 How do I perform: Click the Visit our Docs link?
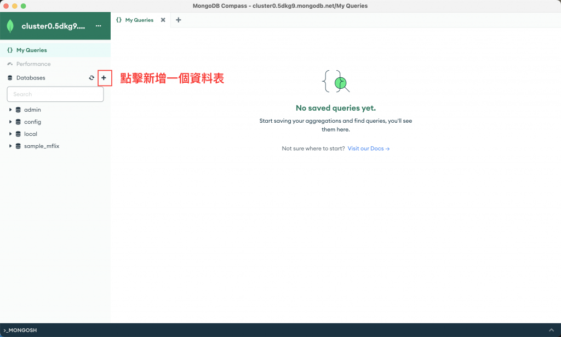[x=369, y=148]
